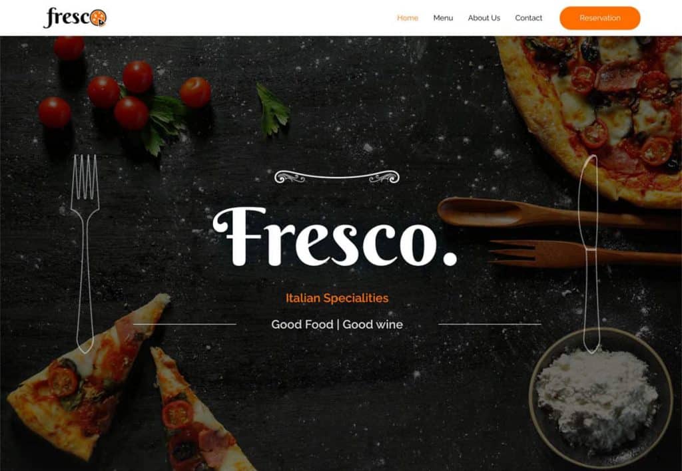This screenshot has height=471, width=682.
Task: Click the decorative flourish above Fresco heading
Action: tap(336, 177)
